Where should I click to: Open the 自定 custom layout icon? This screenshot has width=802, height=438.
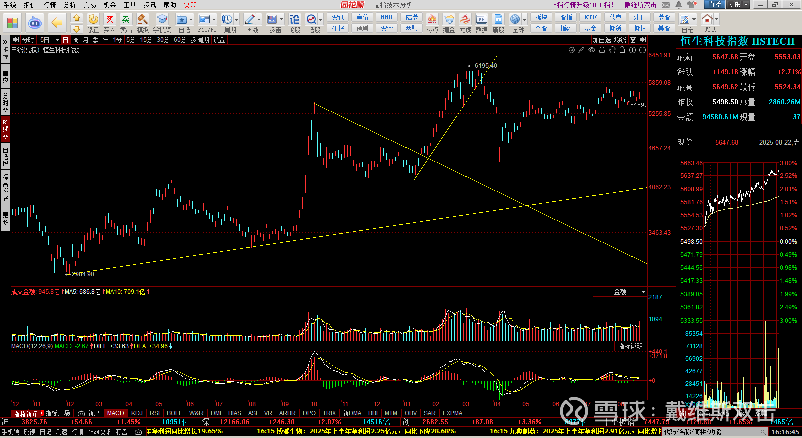pyautogui.click(x=685, y=19)
